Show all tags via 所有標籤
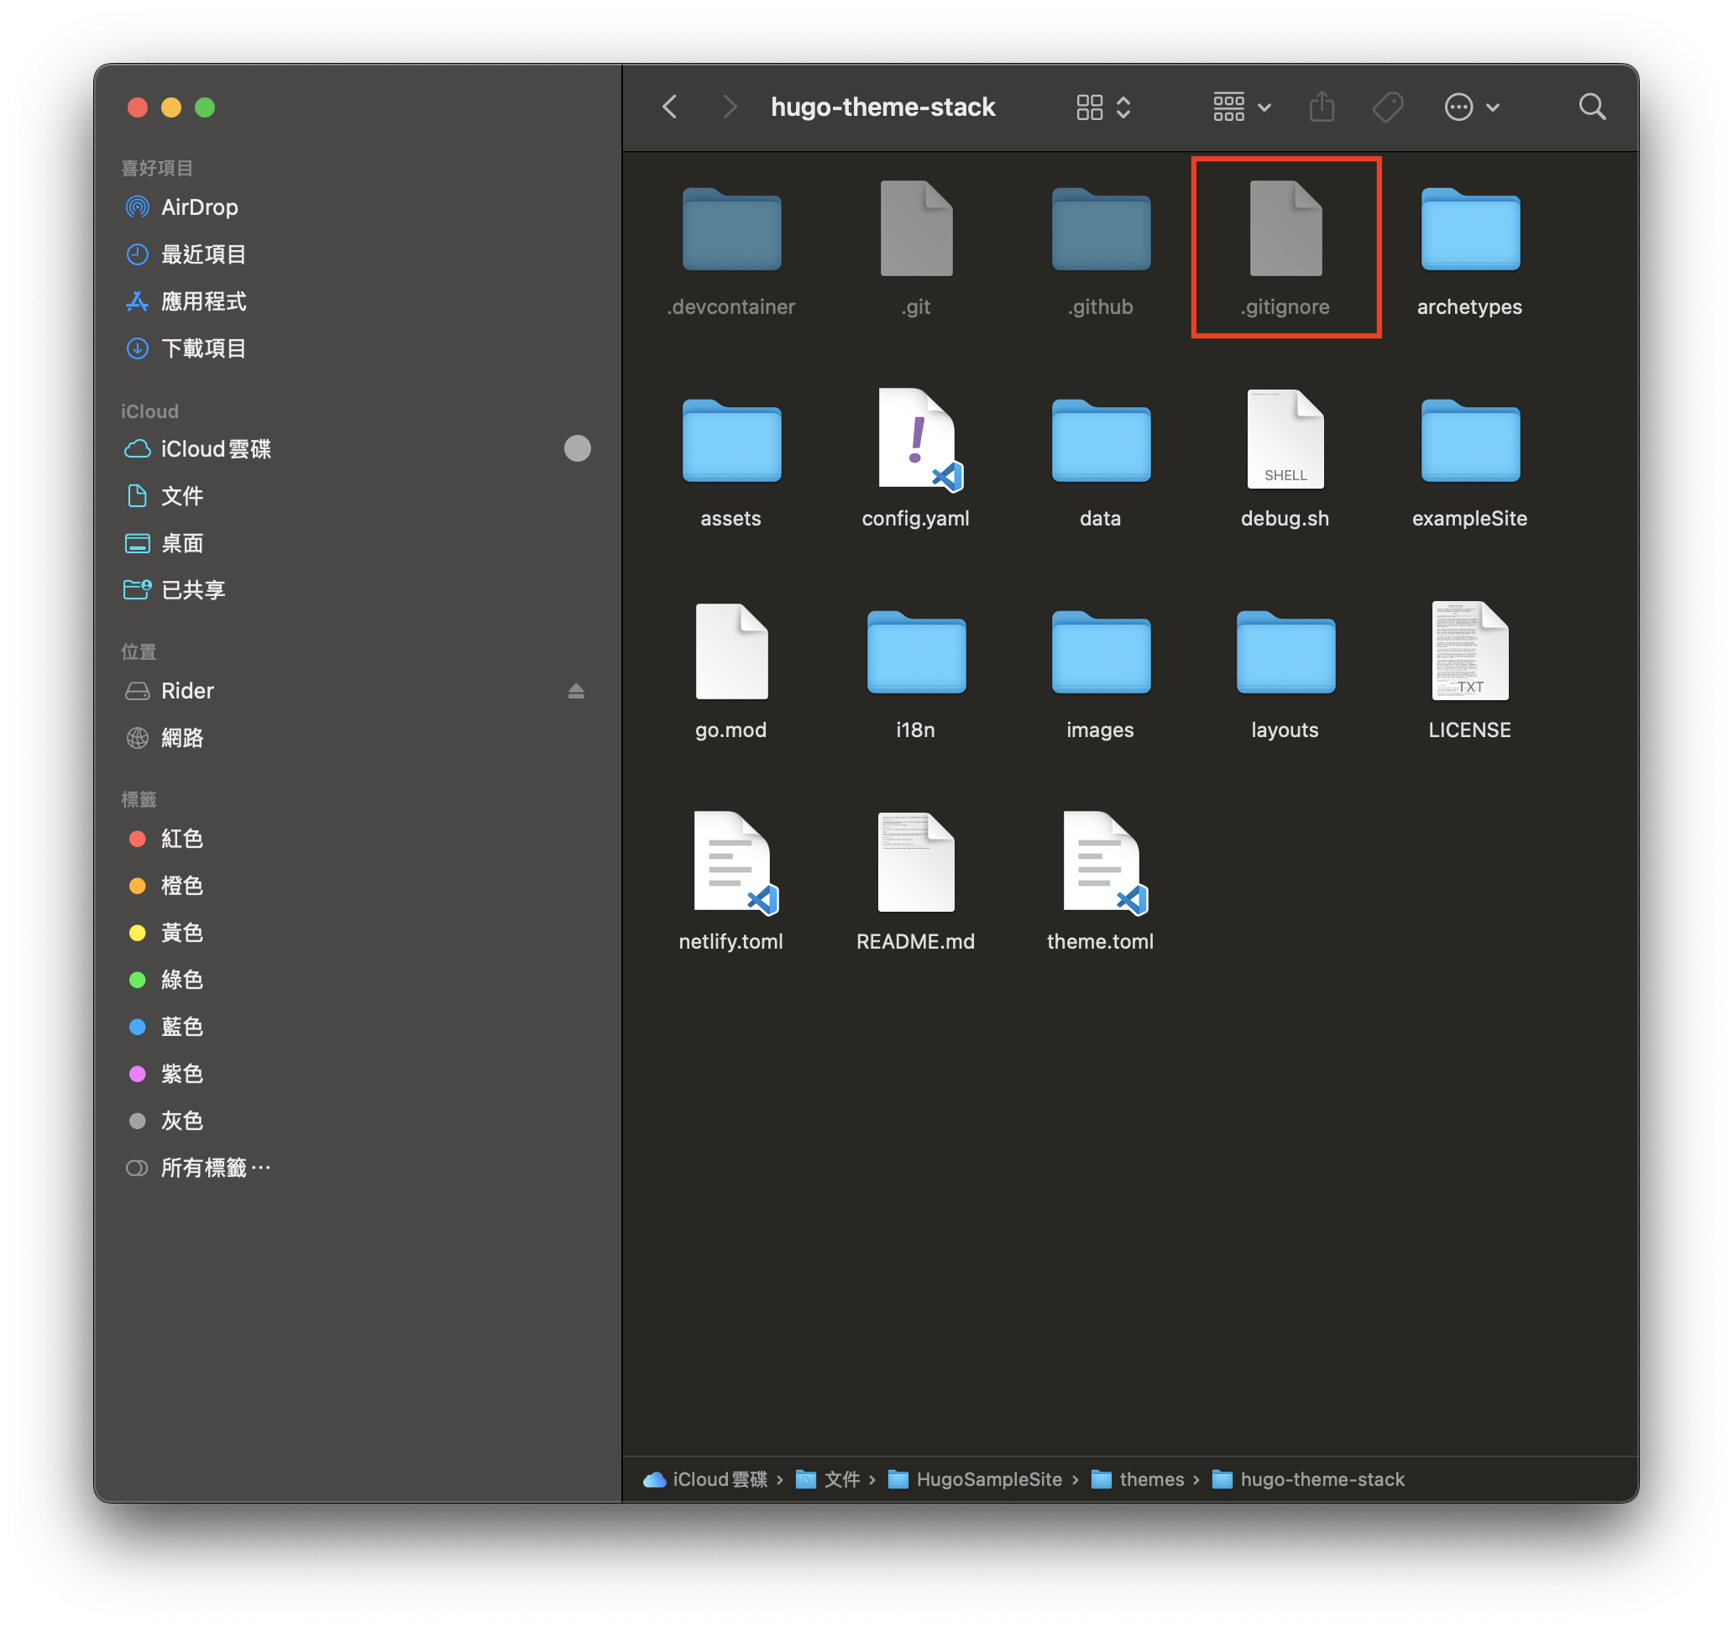Screen dimensions: 1733x1627 [x=358, y=1168]
